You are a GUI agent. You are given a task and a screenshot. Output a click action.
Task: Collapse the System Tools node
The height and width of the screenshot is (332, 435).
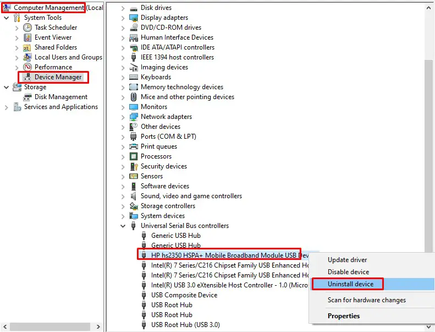(x=6, y=18)
